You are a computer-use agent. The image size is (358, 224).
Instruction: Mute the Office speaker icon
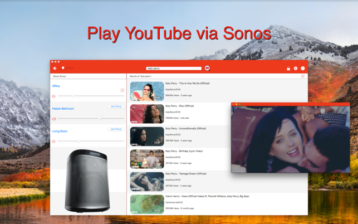(53, 96)
